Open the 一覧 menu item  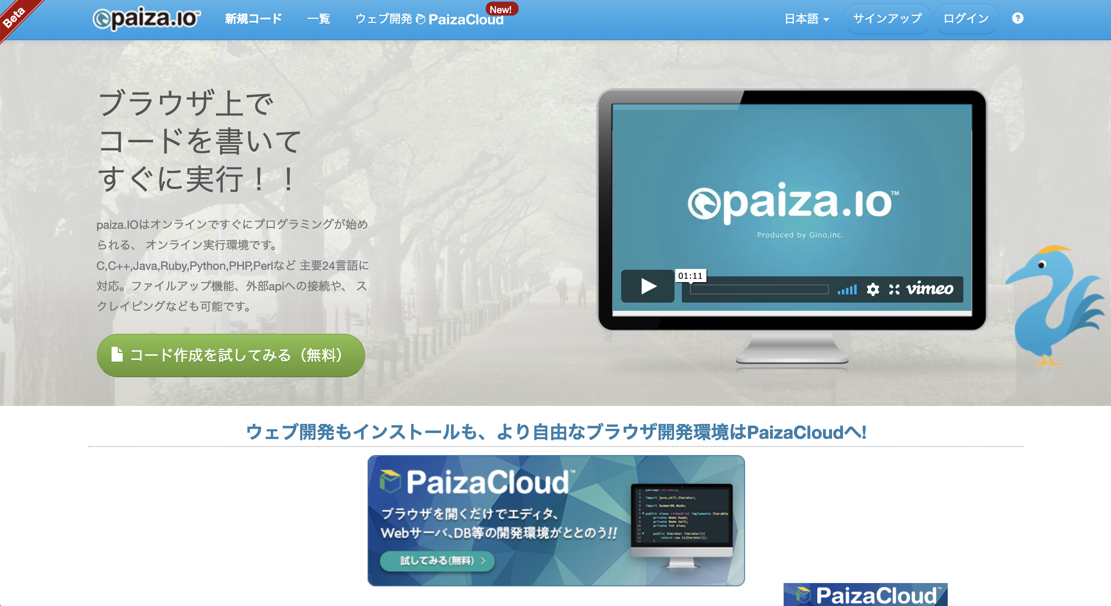point(319,19)
